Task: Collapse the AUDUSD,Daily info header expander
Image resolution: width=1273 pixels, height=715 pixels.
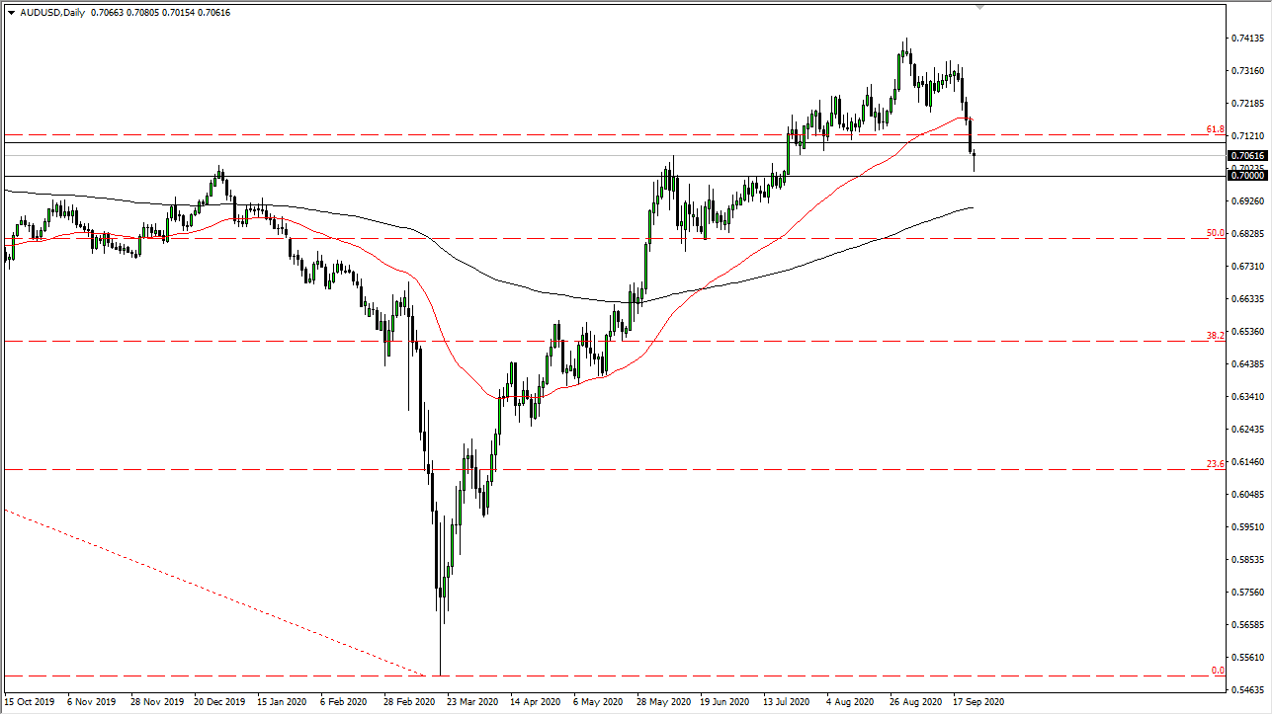Action: point(10,14)
